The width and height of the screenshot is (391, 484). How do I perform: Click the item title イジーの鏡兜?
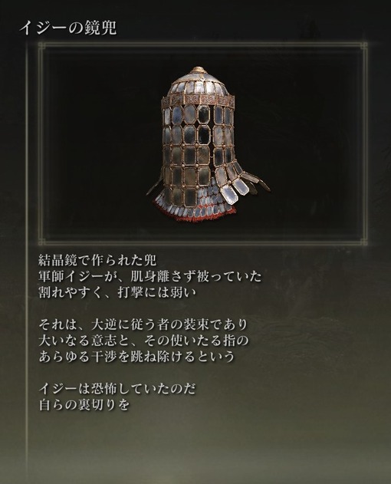click(68, 28)
